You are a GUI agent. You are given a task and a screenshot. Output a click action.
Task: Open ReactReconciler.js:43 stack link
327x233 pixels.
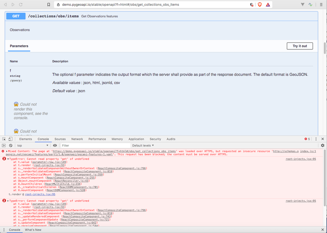click(72, 181)
